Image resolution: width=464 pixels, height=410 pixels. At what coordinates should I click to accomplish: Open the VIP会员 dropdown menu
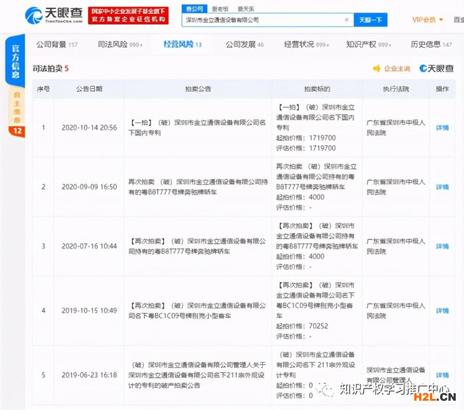427,20
